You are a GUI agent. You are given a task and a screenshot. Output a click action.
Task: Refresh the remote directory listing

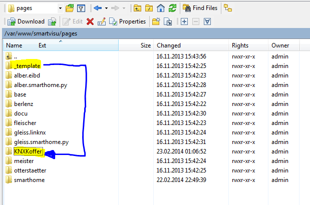coord(172,8)
